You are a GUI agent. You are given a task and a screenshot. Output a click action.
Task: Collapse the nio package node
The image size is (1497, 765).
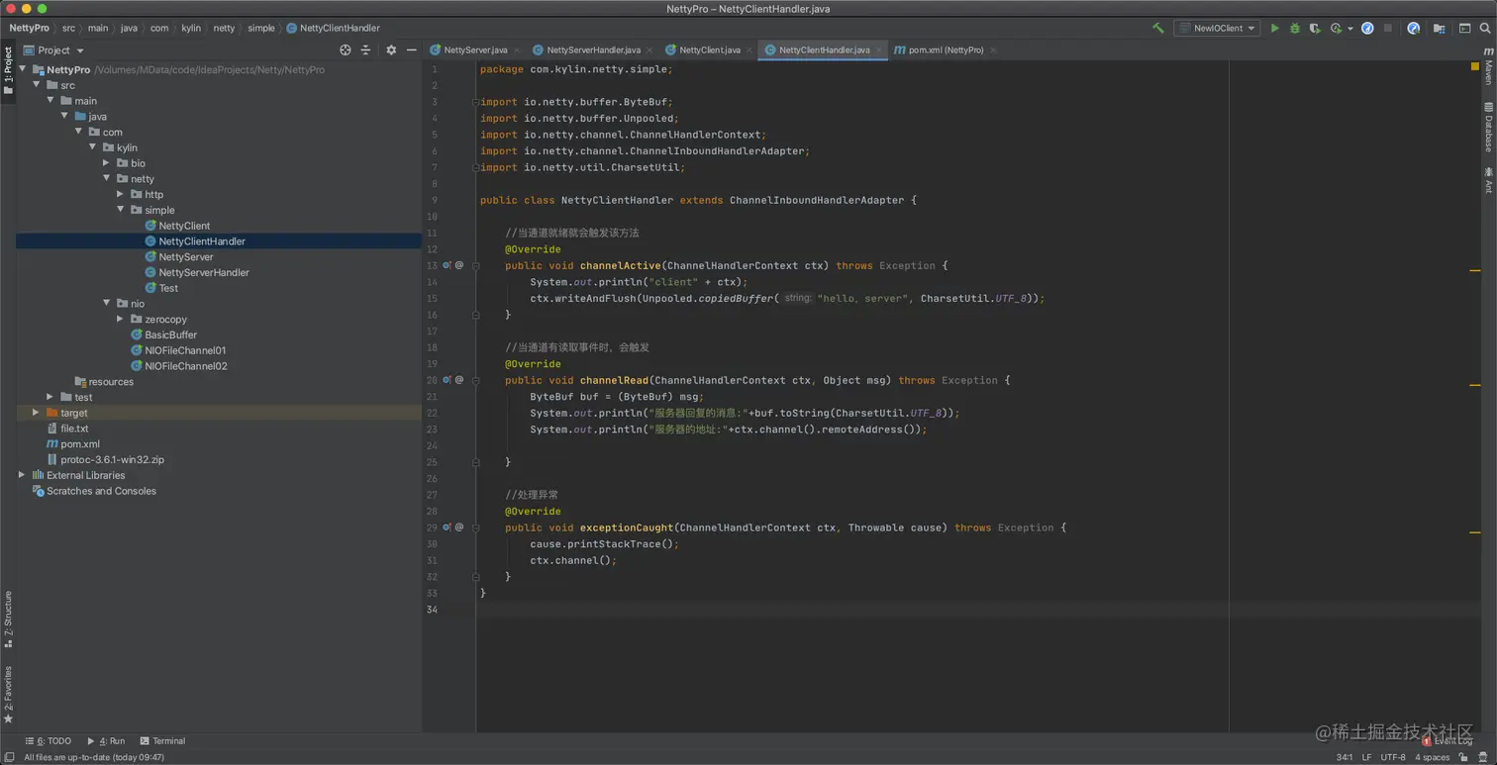tap(107, 304)
